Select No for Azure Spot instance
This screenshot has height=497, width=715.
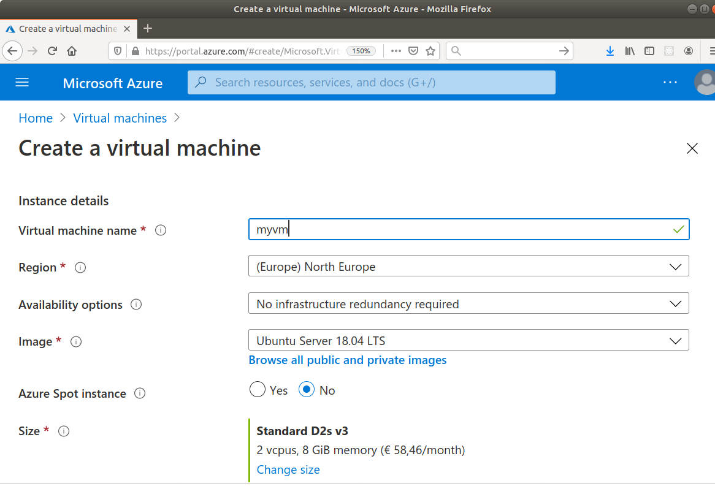307,390
